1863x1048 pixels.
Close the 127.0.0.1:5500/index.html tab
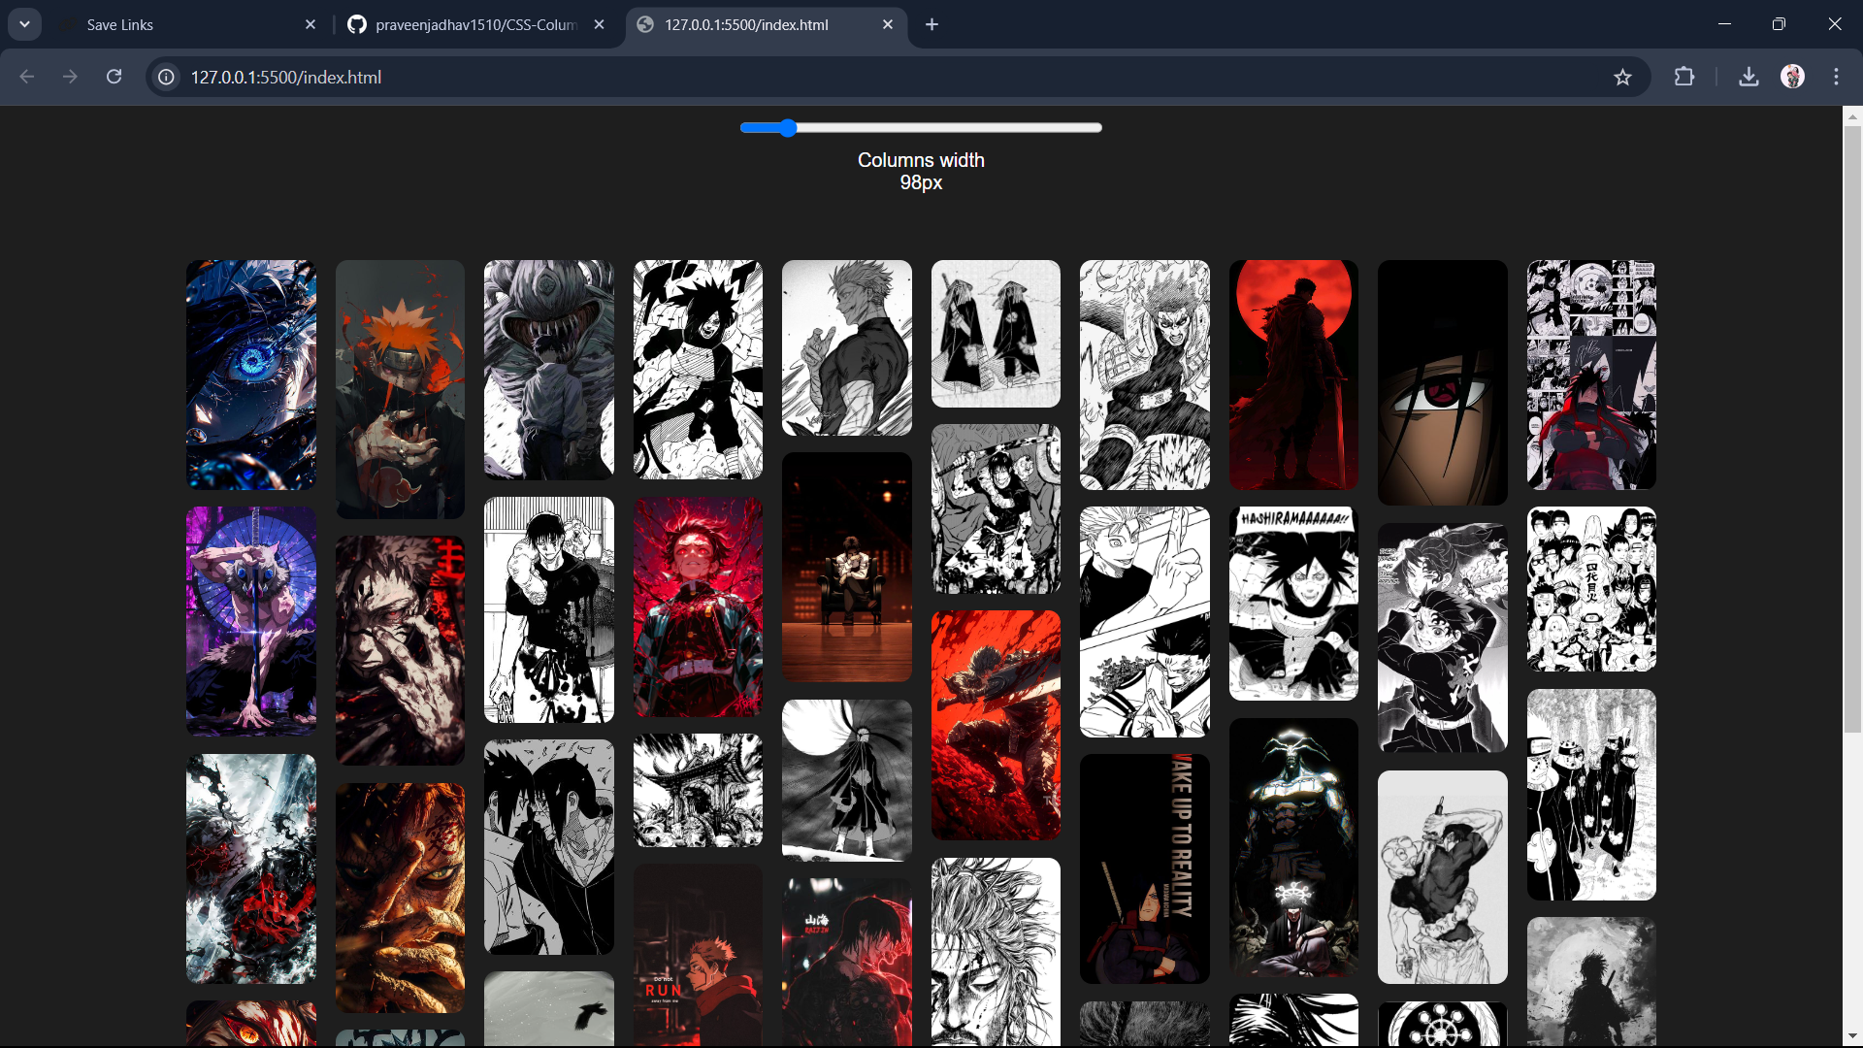point(888,24)
